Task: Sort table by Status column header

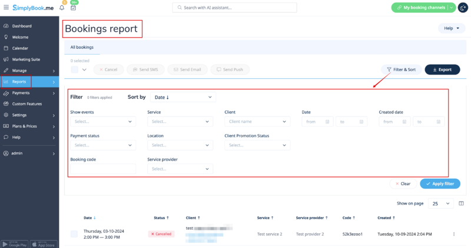Action: point(161,217)
